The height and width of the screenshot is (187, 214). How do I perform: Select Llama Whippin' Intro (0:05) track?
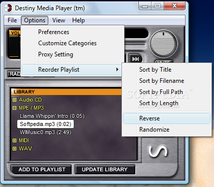[x=52, y=116]
